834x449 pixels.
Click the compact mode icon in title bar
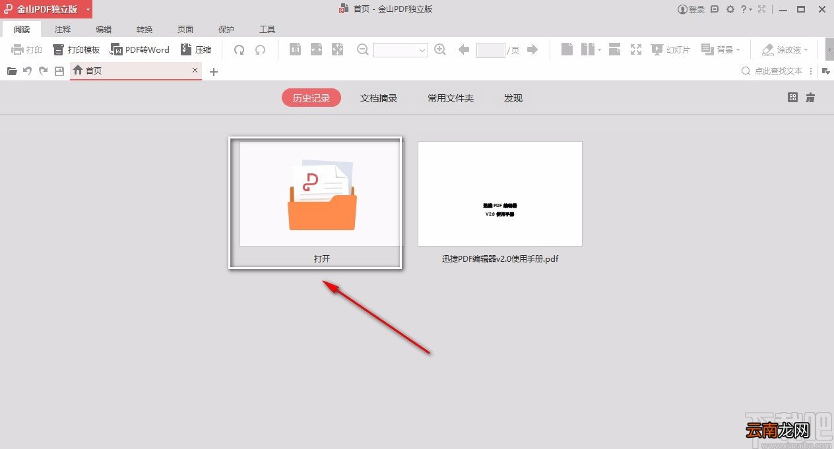[x=763, y=9]
